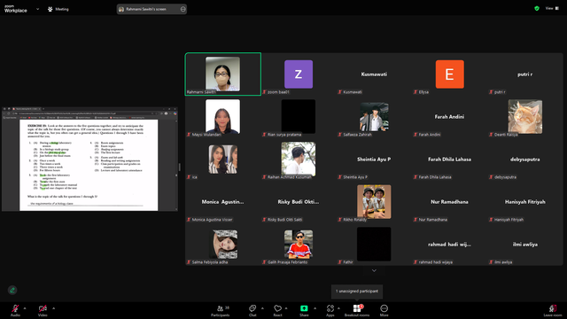Open the Apps icon
Image resolution: width=567 pixels, height=319 pixels.
click(330, 308)
